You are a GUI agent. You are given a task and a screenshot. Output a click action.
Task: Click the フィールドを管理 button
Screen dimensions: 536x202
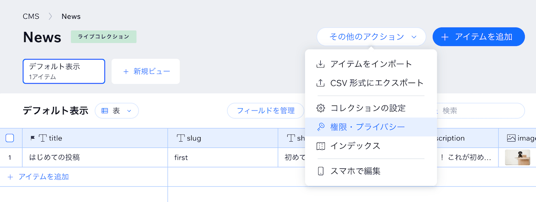[x=265, y=111]
